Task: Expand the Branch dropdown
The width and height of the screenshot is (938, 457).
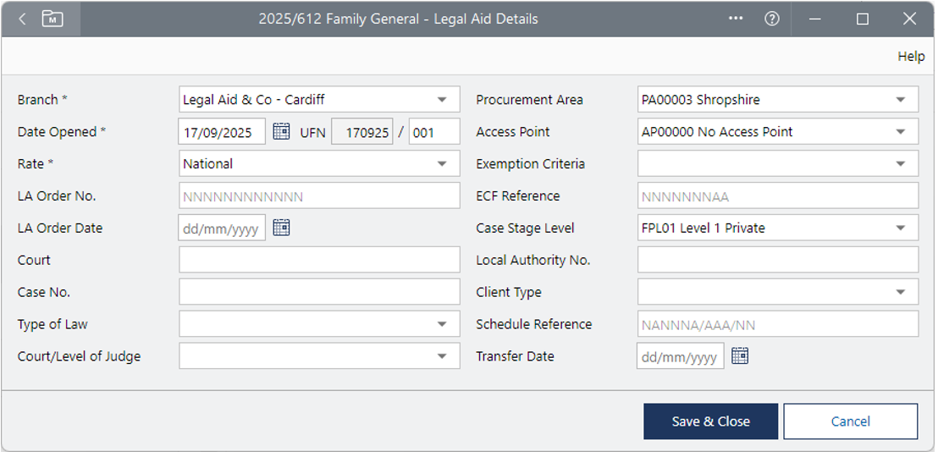Action: [442, 100]
